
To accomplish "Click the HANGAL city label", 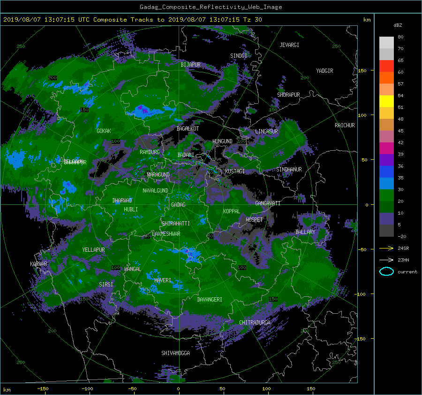I will click(133, 269).
